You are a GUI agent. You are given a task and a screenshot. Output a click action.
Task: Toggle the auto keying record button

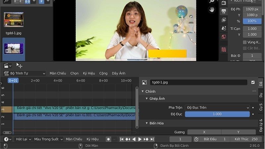pos(109,139)
